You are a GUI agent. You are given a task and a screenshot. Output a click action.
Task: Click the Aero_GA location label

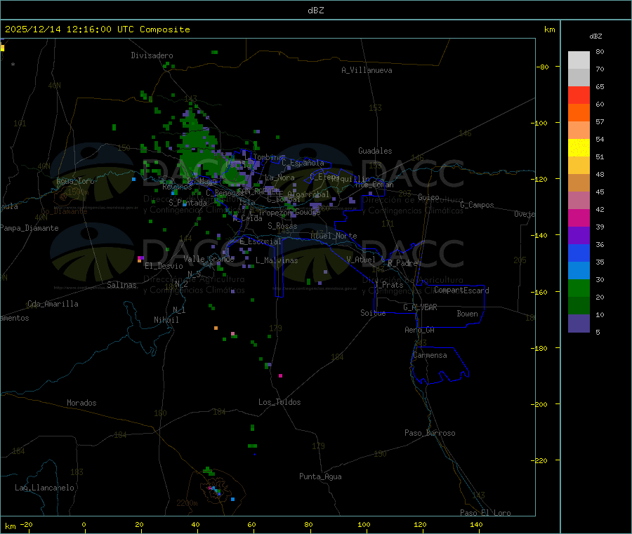click(419, 330)
